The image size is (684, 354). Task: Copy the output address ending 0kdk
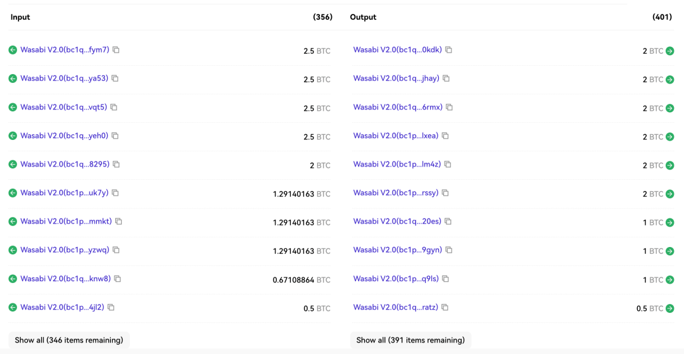(448, 50)
